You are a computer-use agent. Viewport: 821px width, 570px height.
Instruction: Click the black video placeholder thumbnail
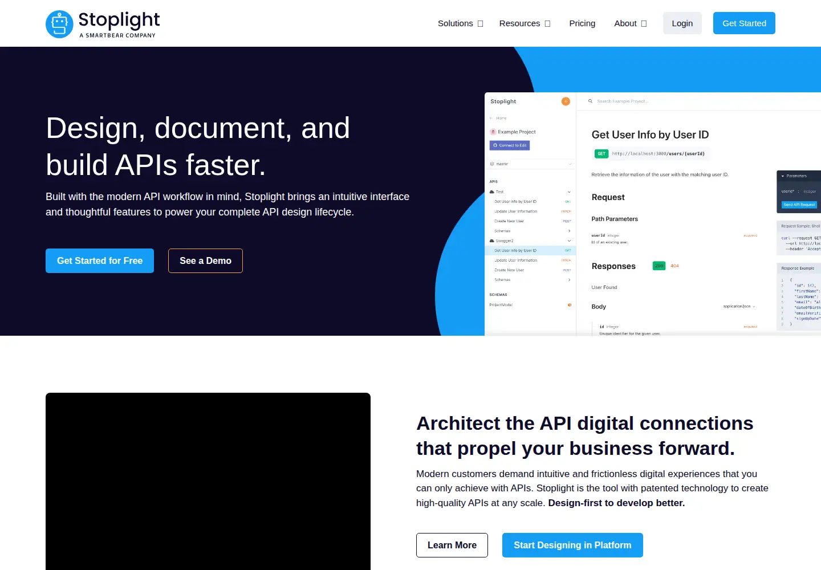click(x=208, y=482)
